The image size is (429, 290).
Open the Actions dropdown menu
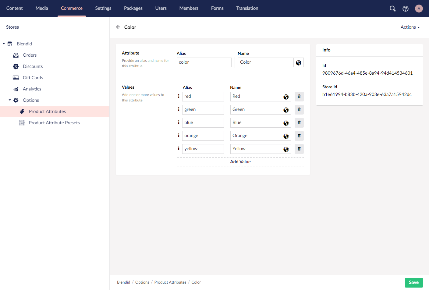(x=410, y=27)
